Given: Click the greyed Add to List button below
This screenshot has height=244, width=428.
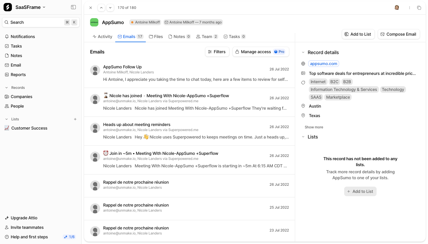Looking at the screenshot, I should pyautogui.click(x=360, y=191).
